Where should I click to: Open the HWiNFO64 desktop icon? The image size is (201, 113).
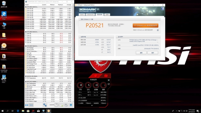(x=4, y=68)
